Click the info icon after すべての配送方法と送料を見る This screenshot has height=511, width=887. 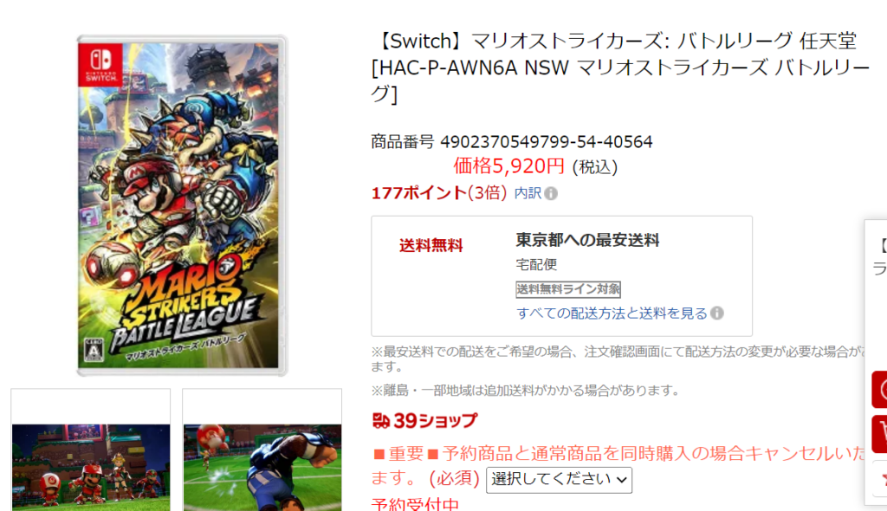[716, 313]
